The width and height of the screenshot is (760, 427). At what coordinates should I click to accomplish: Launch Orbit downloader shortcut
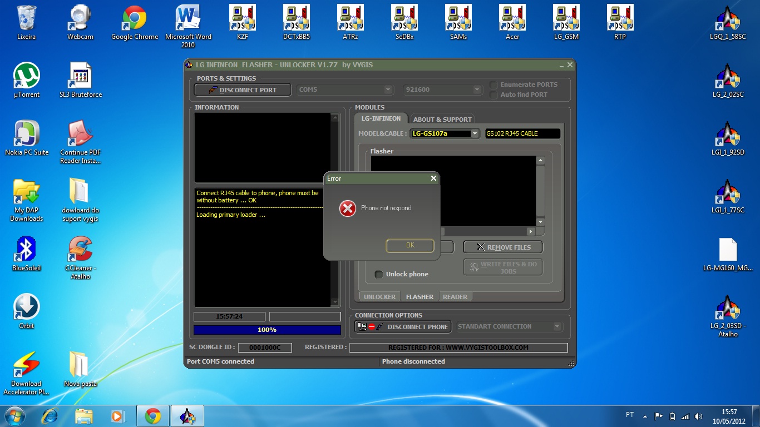pos(26,311)
